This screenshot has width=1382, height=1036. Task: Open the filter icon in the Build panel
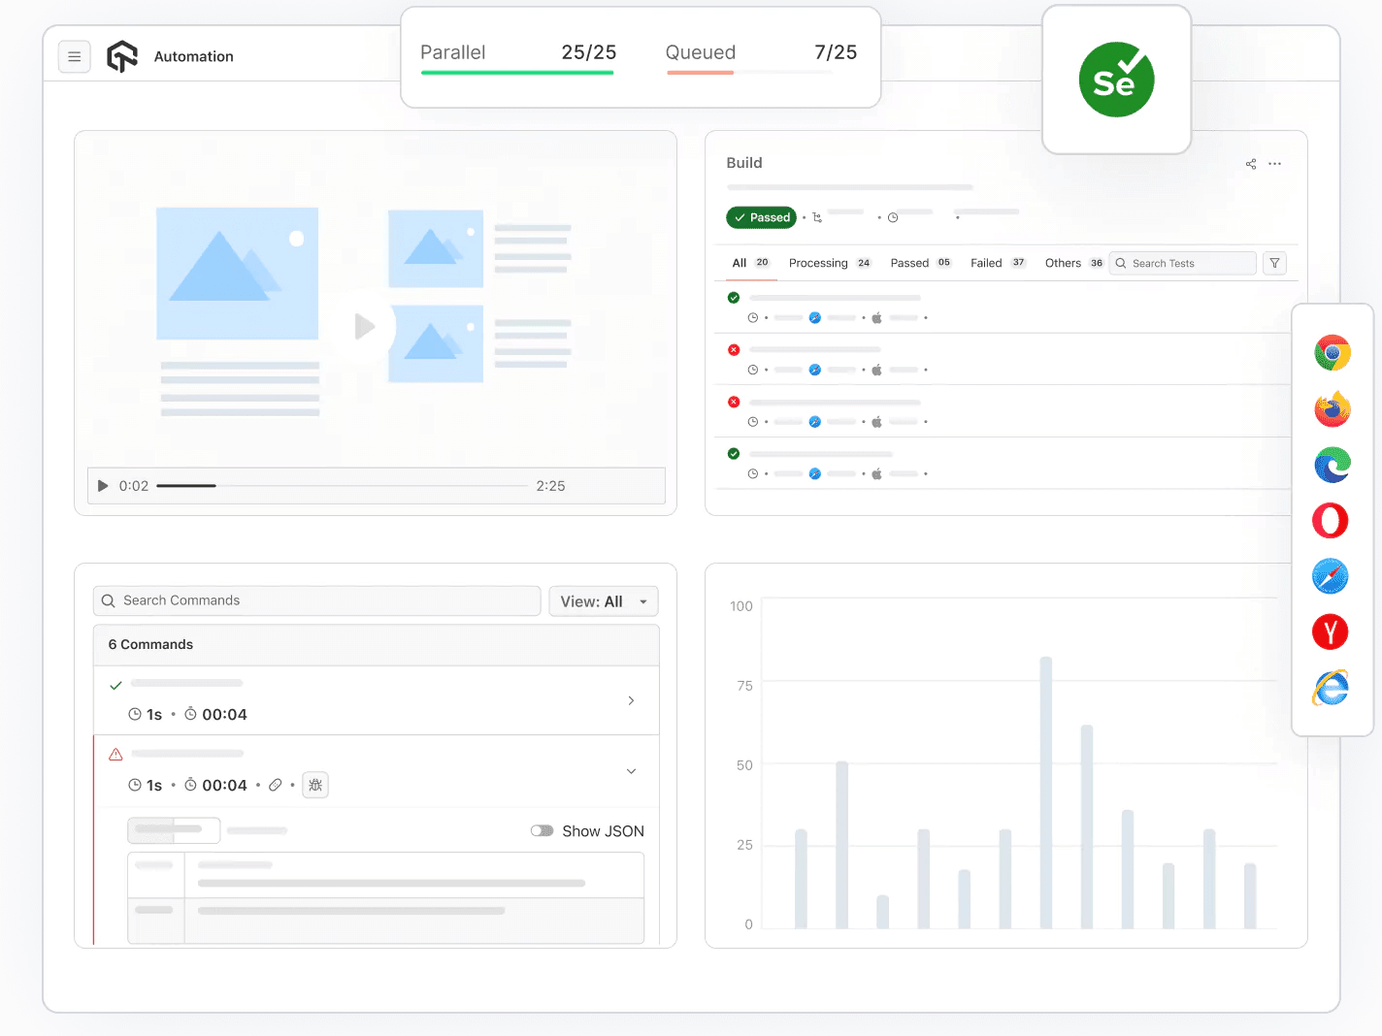coord(1274,263)
